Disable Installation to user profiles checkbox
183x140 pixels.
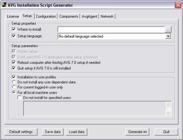(x=14, y=77)
